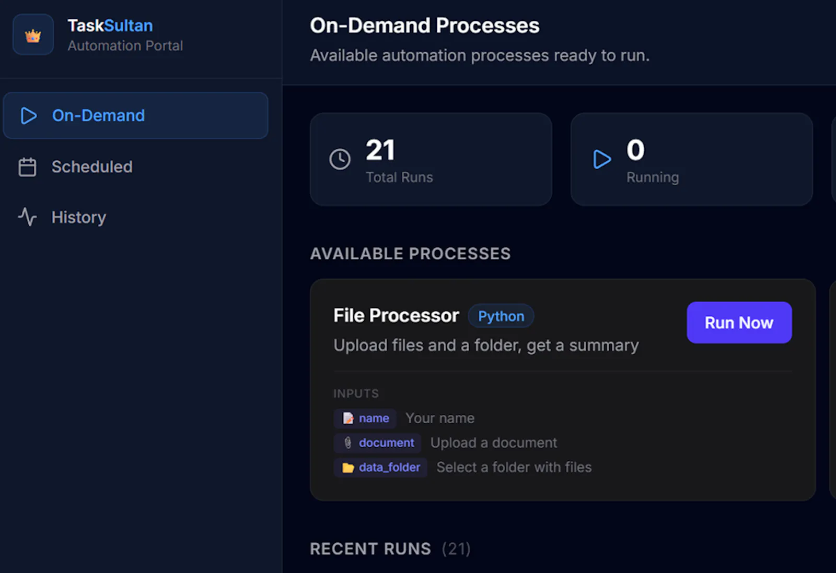The image size is (836, 573).
Task: Select the data_folder input tag
Action: coord(380,468)
